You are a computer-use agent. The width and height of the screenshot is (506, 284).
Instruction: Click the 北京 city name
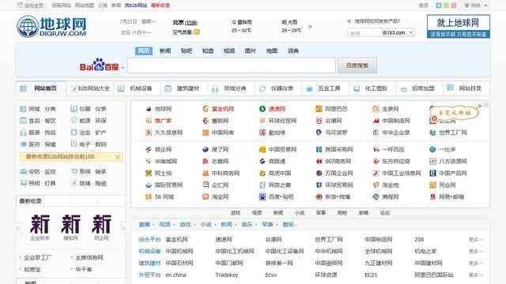(x=178, y=23)
